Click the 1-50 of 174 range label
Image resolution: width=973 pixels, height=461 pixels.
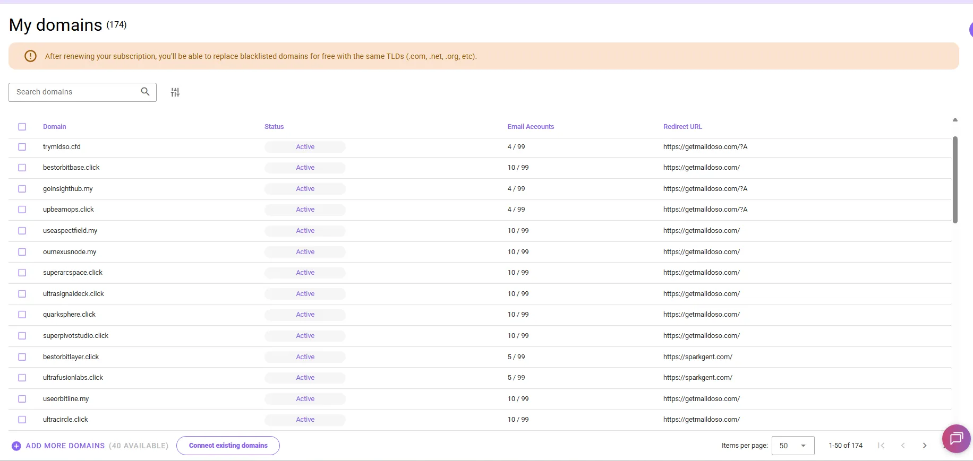click(846, 446)
